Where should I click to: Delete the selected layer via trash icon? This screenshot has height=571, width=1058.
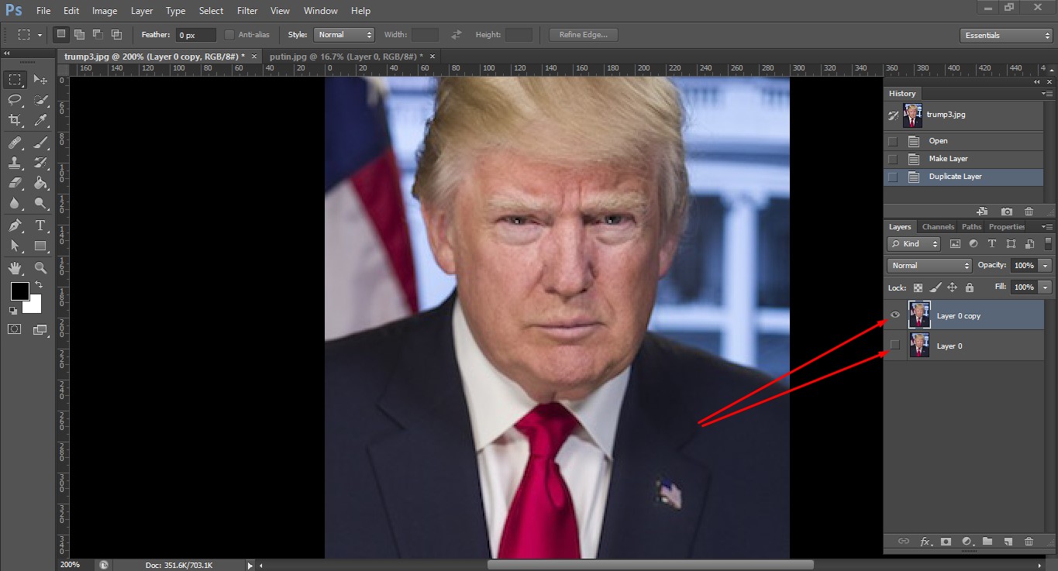tap(1029, 542)
